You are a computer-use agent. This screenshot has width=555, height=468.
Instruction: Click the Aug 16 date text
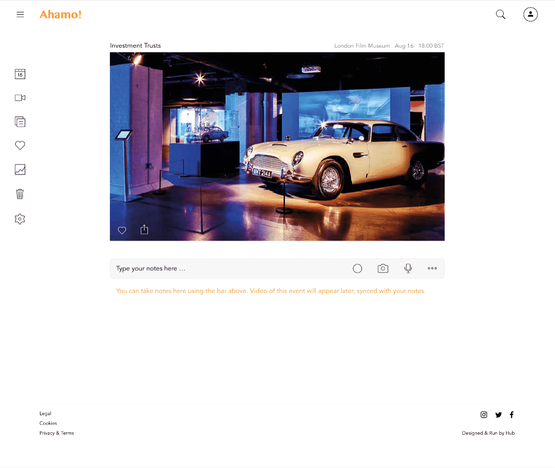pyautogui.click(x=404, y=46)
